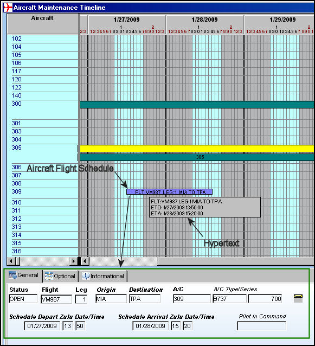Click left arrow of aircraft list scrollbar
This screenshot has width=315, height=346.
[x=11, y=261]
